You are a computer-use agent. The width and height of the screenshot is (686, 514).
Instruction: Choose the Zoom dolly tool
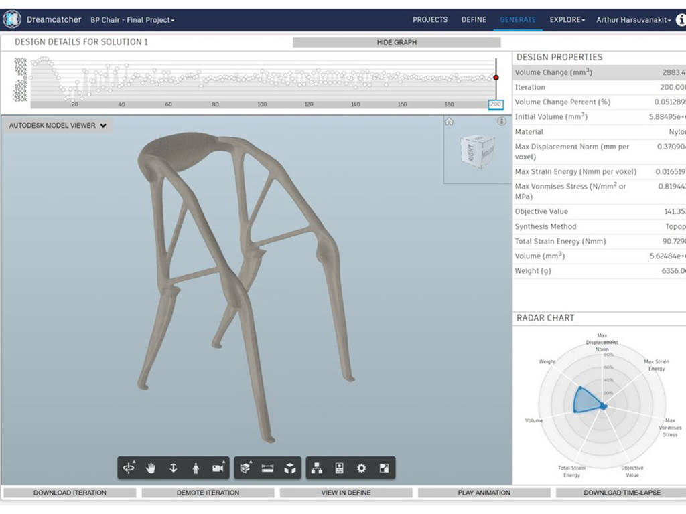tap(174, 468)
